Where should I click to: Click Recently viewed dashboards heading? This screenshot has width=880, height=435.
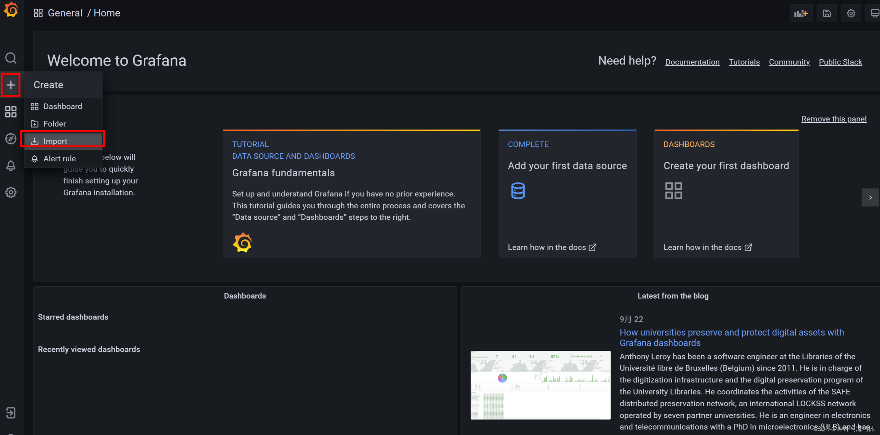tap(89, 349)
